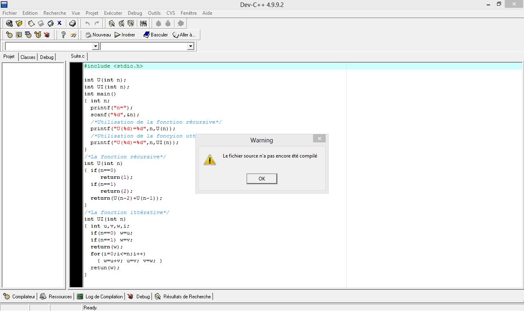Screen dimensions: 524x311
Task: Start debugging with the red bug icon
Action: (x=47, y=35)
